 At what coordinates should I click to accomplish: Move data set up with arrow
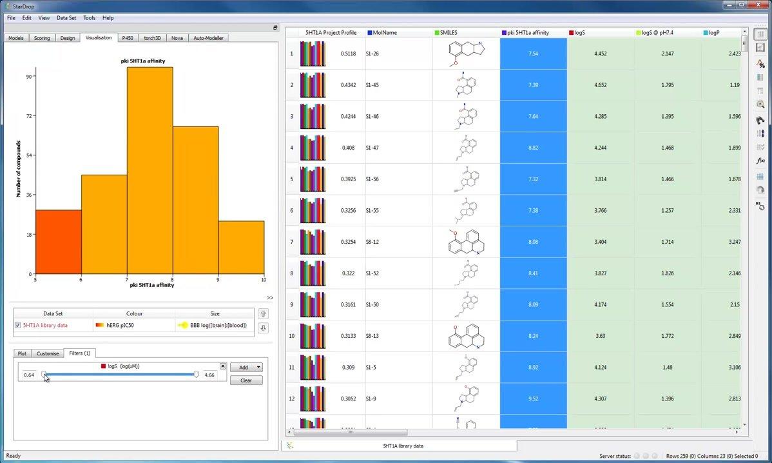[263, 314]
